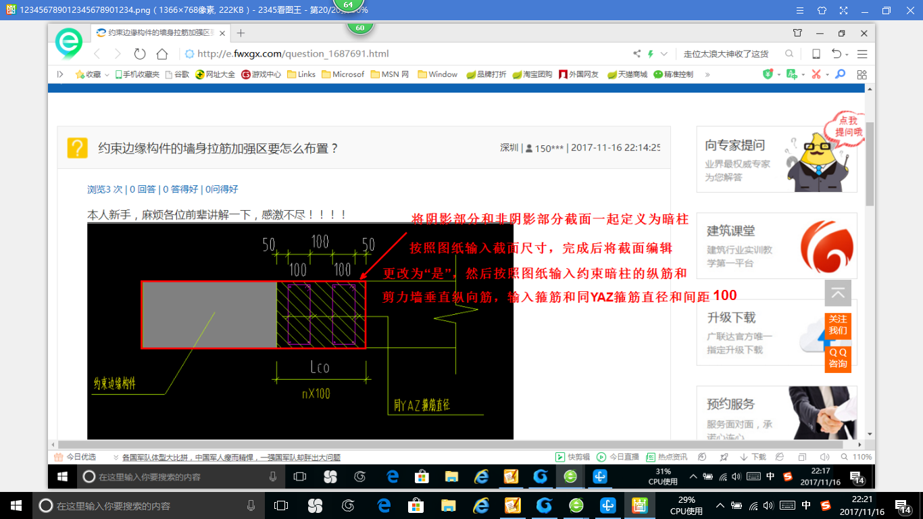The width and height of the screenshot is (923, 519).
Task: Click the address bar URL field
Action: 405,54
